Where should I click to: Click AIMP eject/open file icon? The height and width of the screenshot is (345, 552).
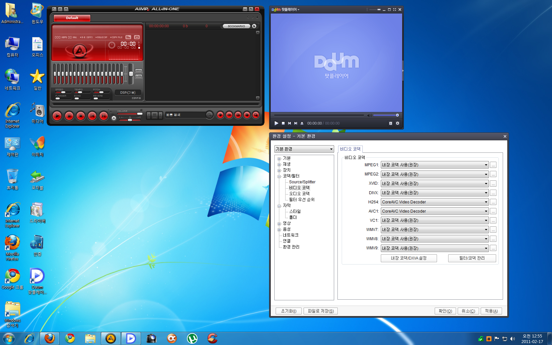point(114,118)
